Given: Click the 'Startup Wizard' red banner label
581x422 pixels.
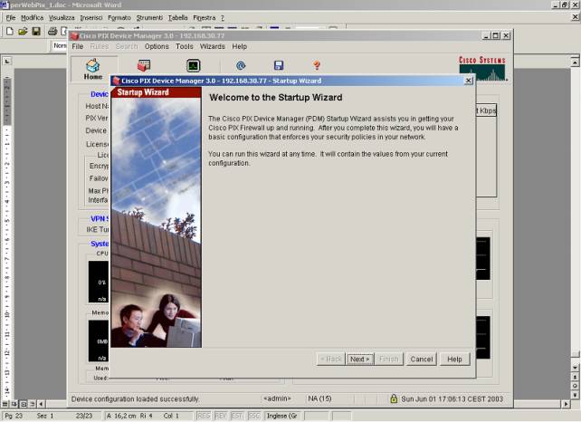Looking at the screenshot, I should 143,92.
